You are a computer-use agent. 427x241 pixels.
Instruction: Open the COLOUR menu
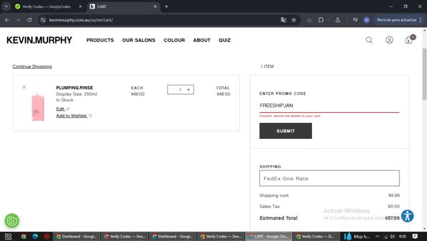pyautogui.click(x=174, y=40)
